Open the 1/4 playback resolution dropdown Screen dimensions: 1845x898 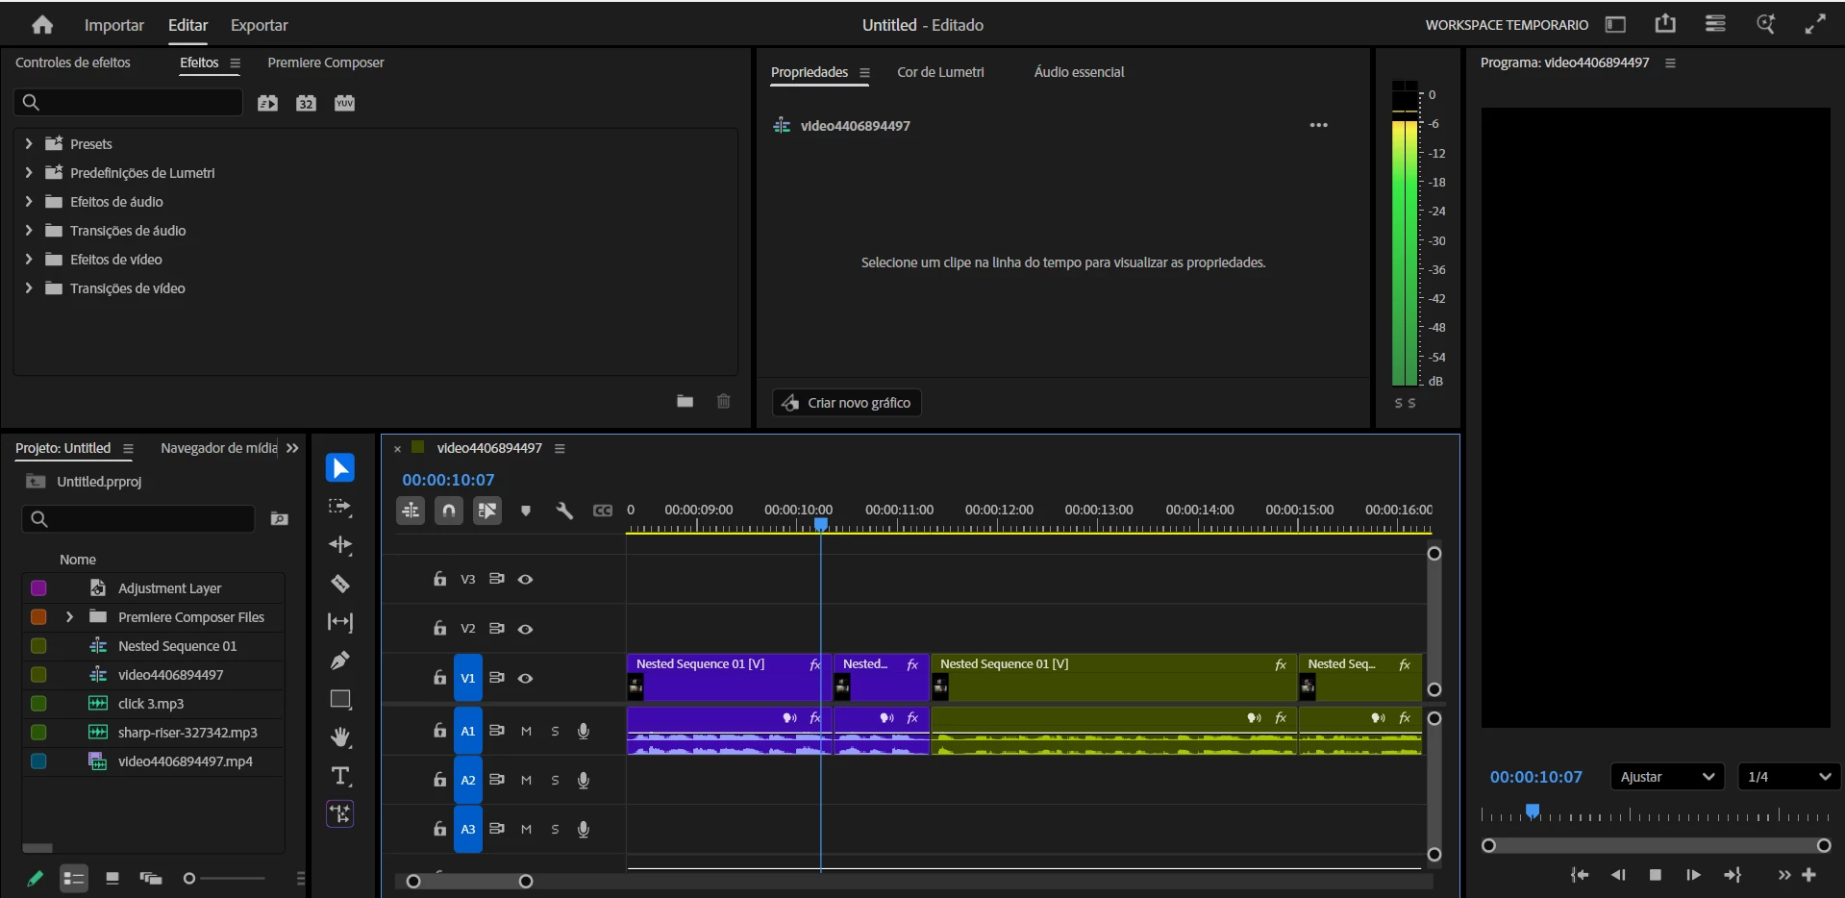click(1789, 777)
